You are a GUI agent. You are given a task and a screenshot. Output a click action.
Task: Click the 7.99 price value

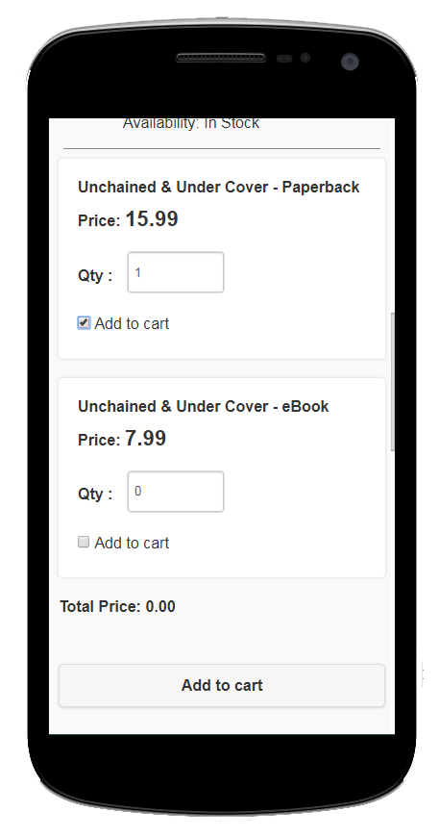pos(146,439)
